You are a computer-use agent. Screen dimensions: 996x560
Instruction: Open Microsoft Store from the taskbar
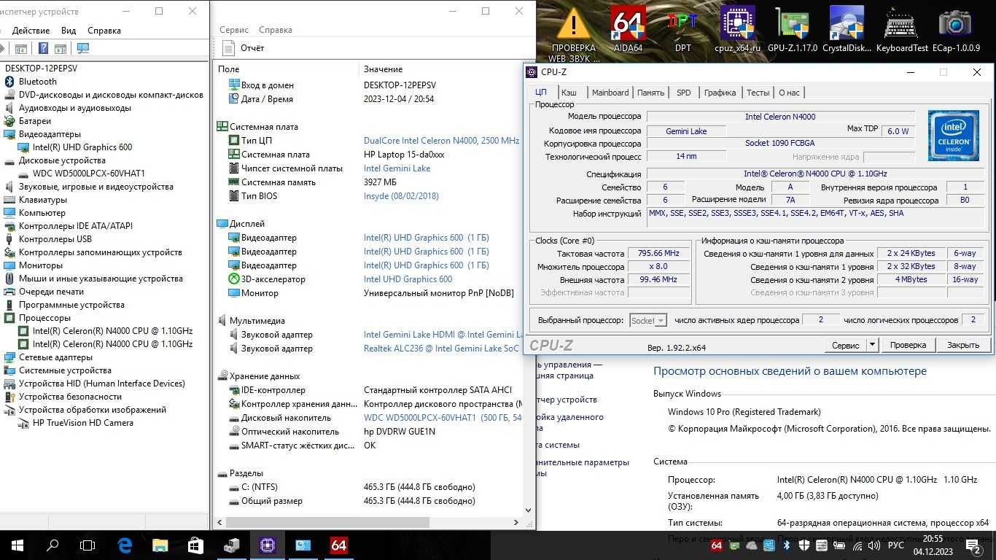click(x=195, y=545)
